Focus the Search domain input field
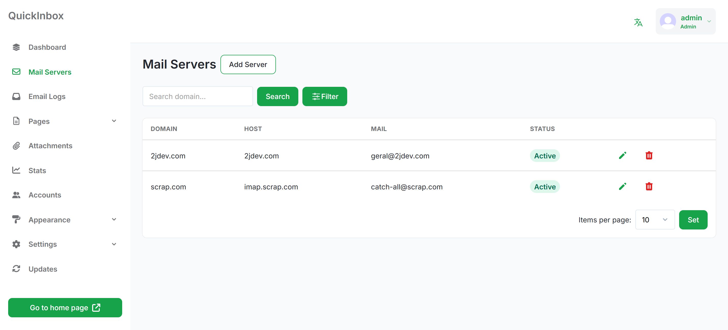The width and height of the screenshot is (728, 330). click(198, 96)
